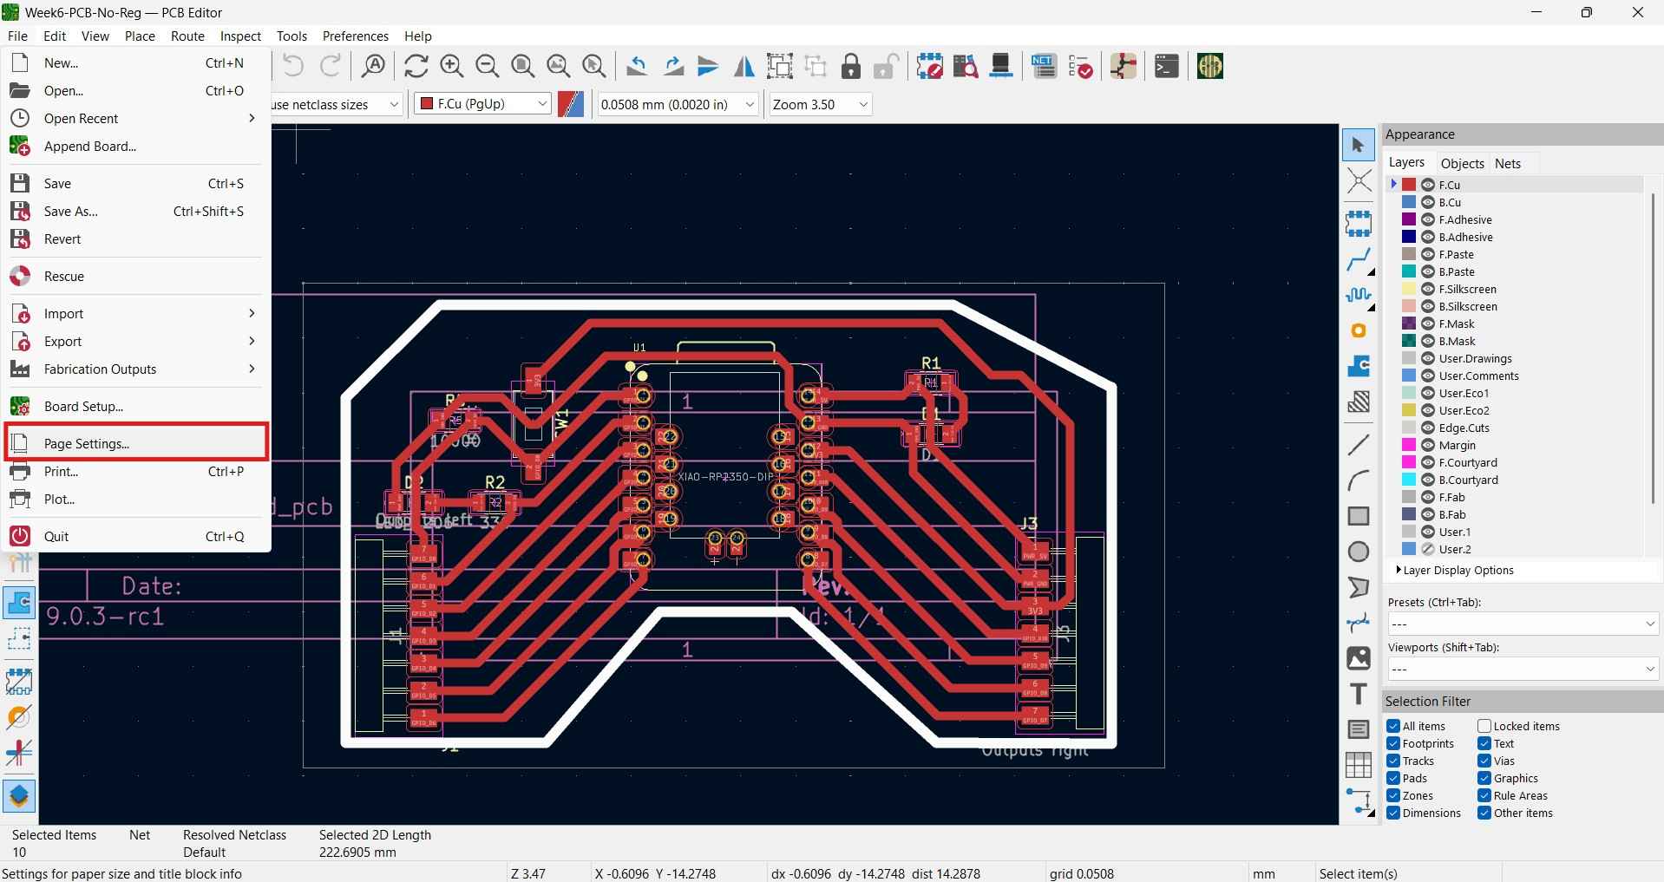
Task: Click Zoom to Fit page icon
Action: pyautogui.click(x=523, y=66)
